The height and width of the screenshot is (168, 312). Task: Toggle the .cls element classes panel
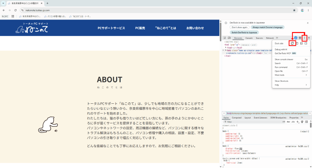[293, 122]
